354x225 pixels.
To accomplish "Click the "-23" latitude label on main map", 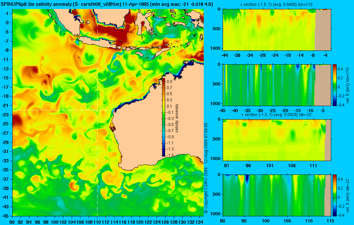I will click(5, 114).
